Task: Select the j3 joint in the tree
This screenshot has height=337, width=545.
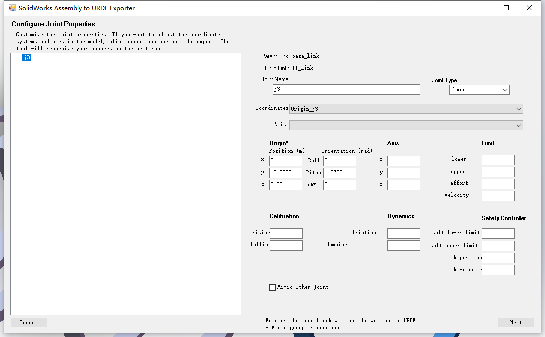Action: pyautogui.click(x=26, y=57)
